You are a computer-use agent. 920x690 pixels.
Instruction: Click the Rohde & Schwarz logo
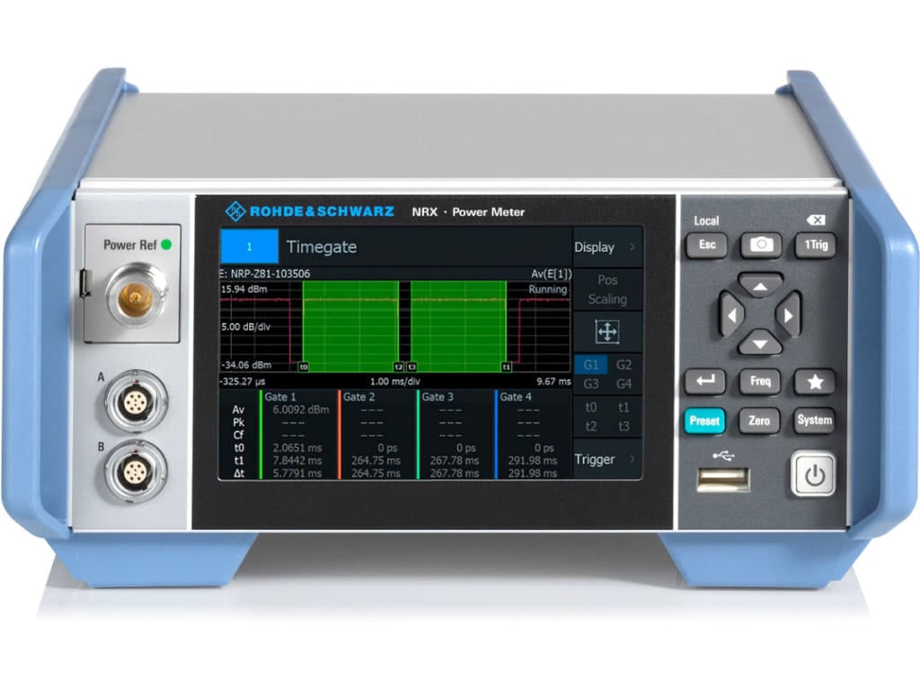310,211
